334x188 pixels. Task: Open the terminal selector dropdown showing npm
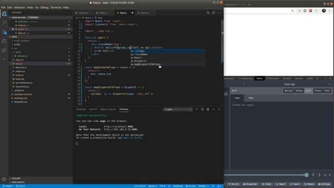[177, 109]
